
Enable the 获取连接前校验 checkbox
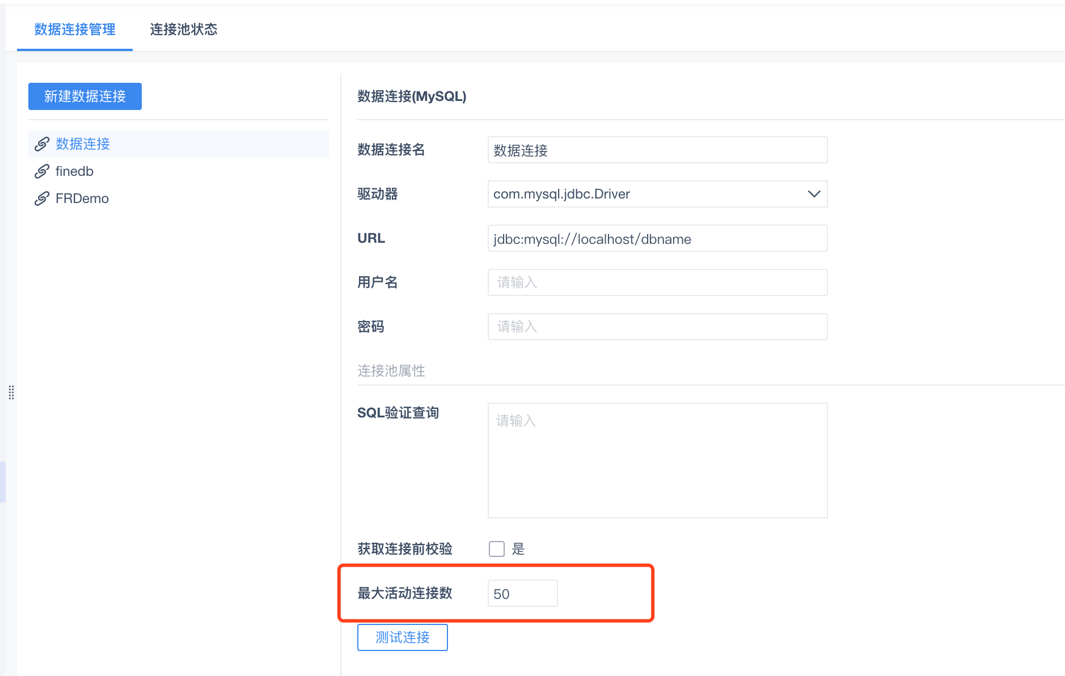click(x=497, y=549)
